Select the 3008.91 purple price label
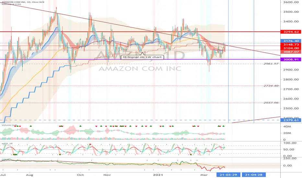The width and height of the screenshot is (302, 178). click(291, 60)
